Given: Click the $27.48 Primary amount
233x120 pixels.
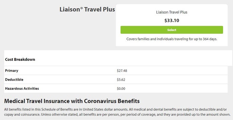Looking at the screenshot, I should (x=122, y=71).
